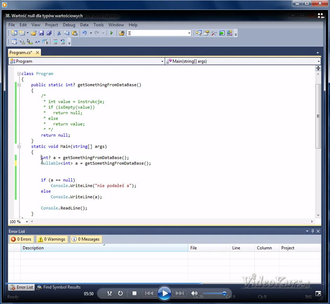Close the Program.cs tab with its X

click(x=38, y=53)
